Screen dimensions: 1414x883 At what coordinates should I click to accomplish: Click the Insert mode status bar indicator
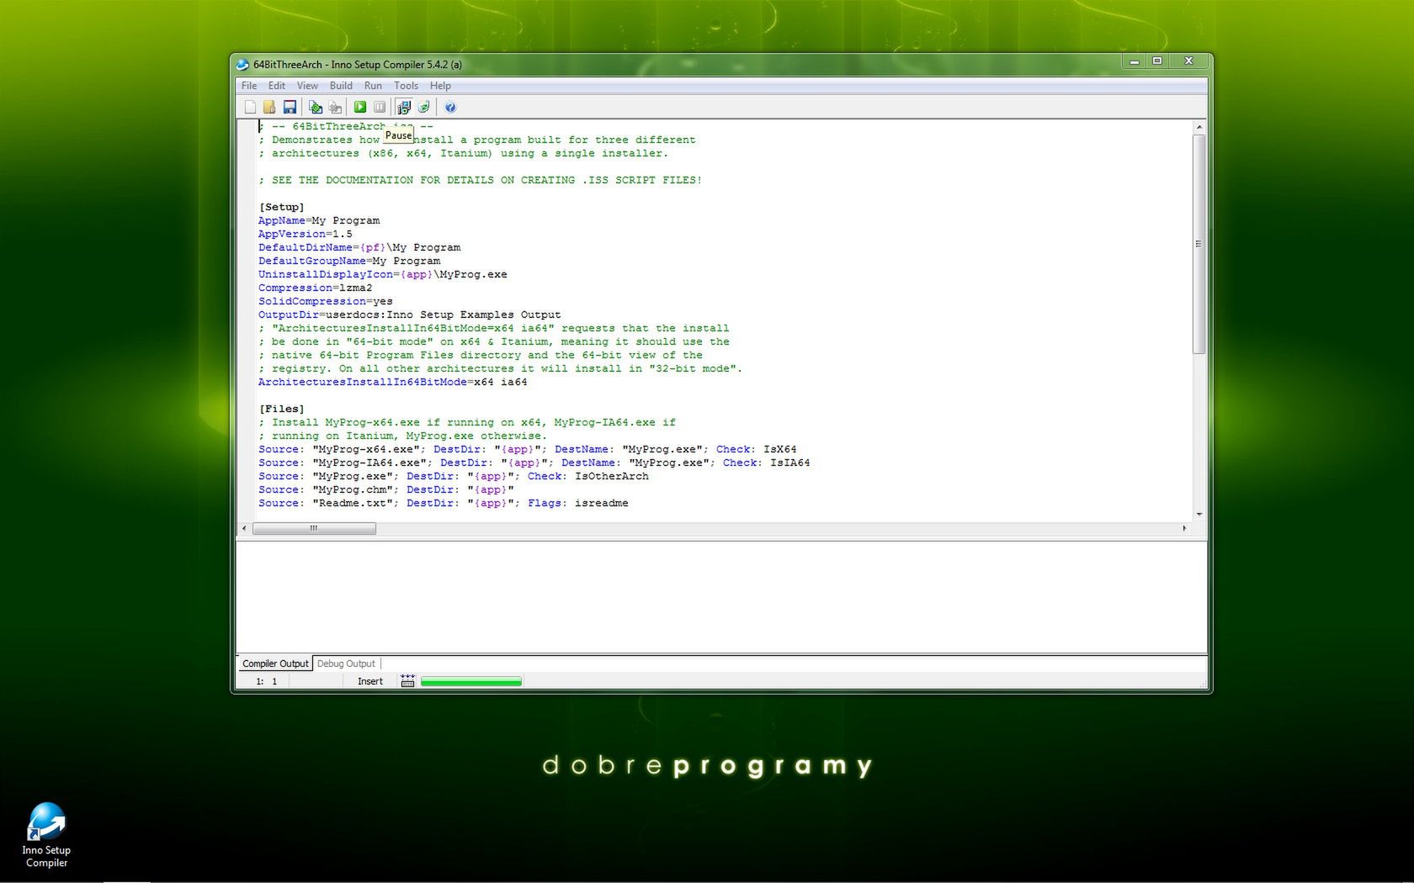pyautogui.click(x=370, y=681)
